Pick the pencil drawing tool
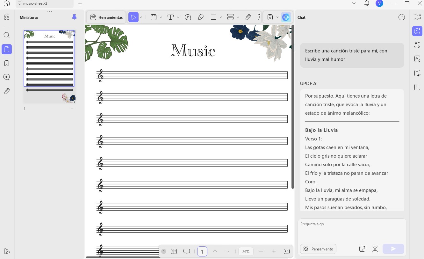 [x=201, y=17]
